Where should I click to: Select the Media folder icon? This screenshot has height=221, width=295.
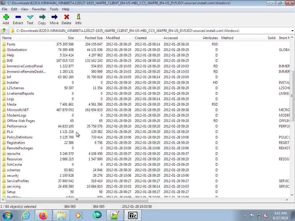[4, 104]
